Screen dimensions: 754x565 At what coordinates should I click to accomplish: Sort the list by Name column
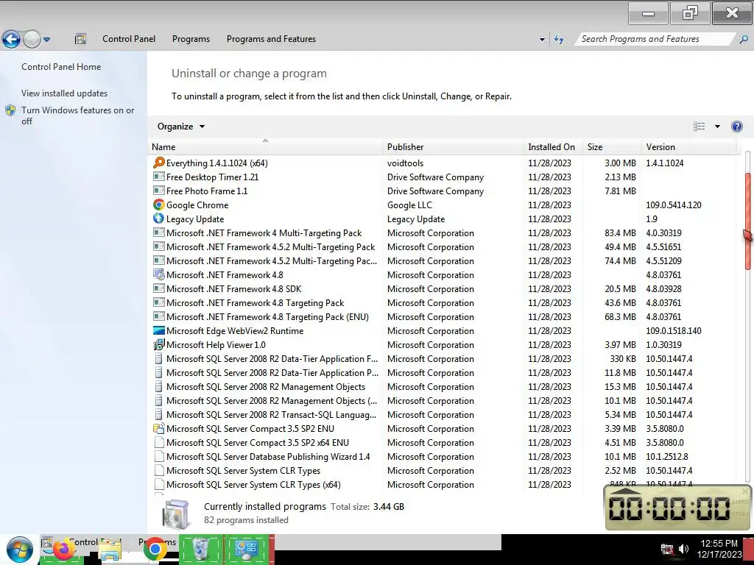tap(265, 147)
